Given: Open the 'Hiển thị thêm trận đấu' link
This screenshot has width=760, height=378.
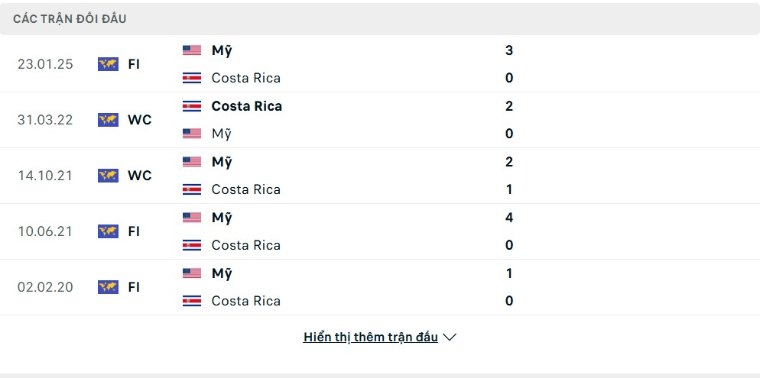Looking at the screenshot, I should click(x=370, y=338).
